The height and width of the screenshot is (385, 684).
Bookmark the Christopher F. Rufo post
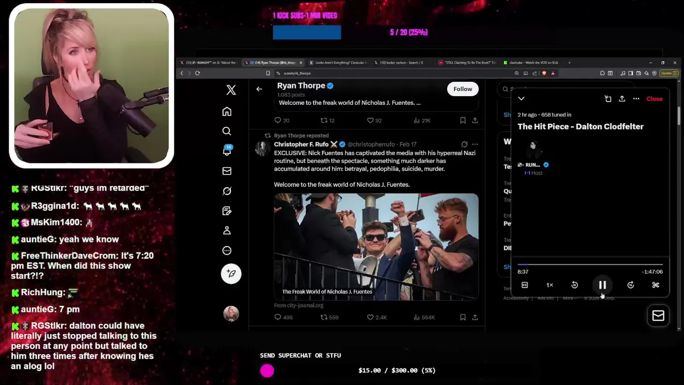463,317
